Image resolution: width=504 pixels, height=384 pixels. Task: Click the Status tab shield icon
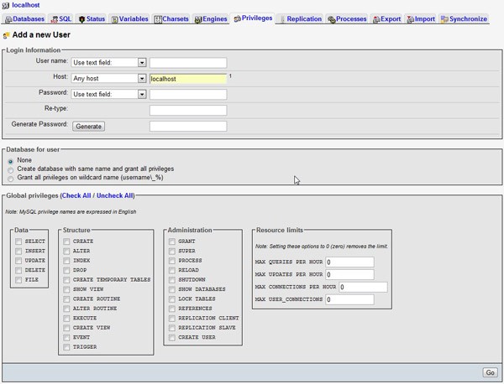pos(82,19)
